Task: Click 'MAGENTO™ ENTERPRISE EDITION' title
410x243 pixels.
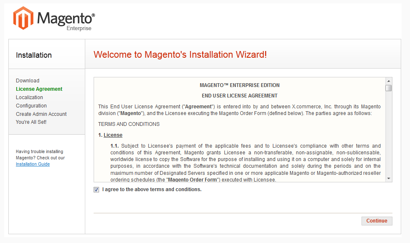Action: [x=239, y=85]
